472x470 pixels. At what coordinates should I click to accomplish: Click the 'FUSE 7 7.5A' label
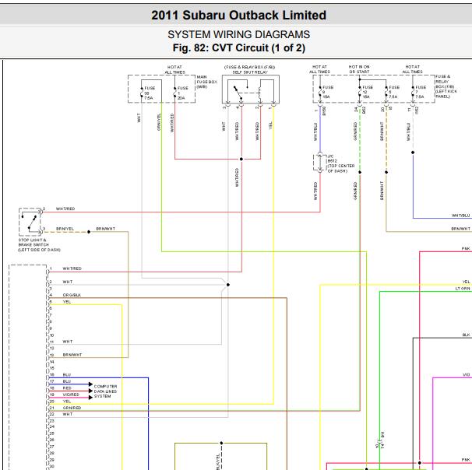[x=421, y=92]
